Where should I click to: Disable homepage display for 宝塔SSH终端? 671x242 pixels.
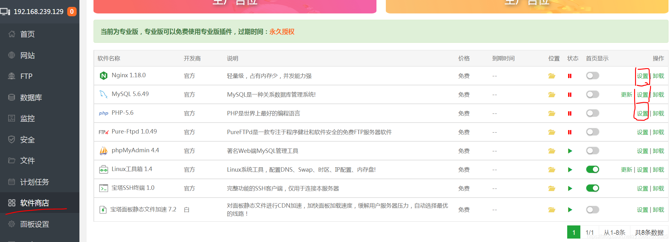pos(593,188)
